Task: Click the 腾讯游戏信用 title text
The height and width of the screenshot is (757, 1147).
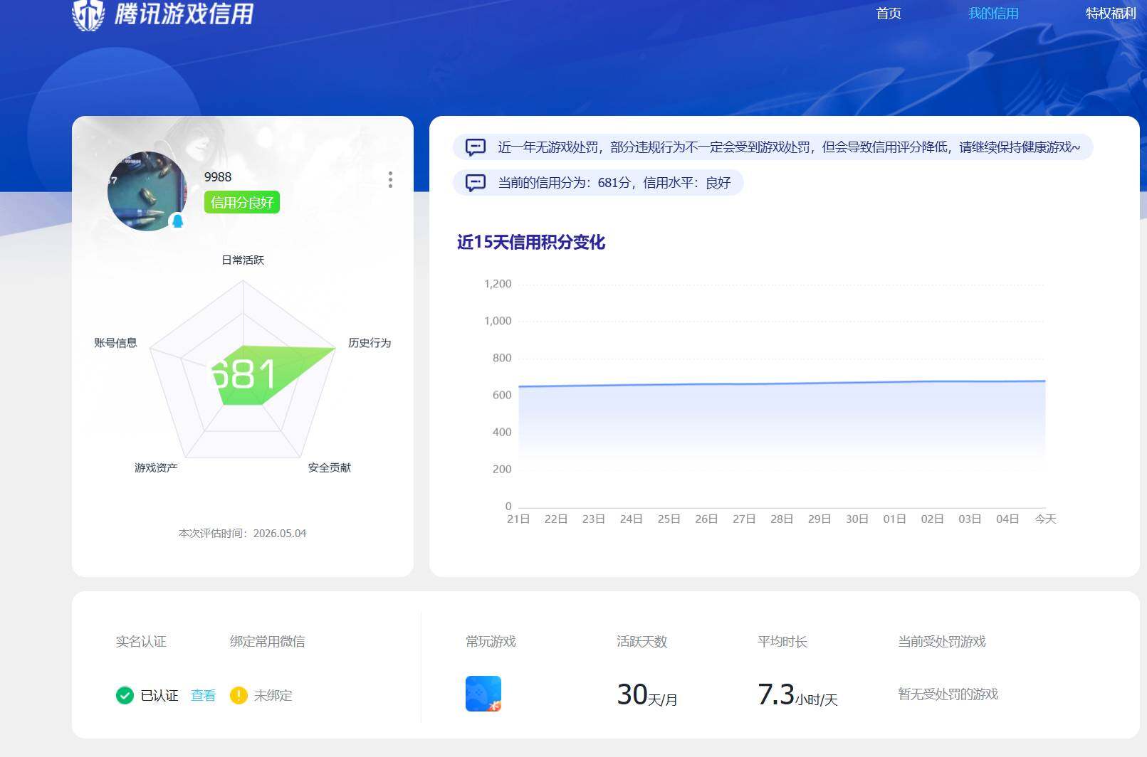Action: [184, 14]
